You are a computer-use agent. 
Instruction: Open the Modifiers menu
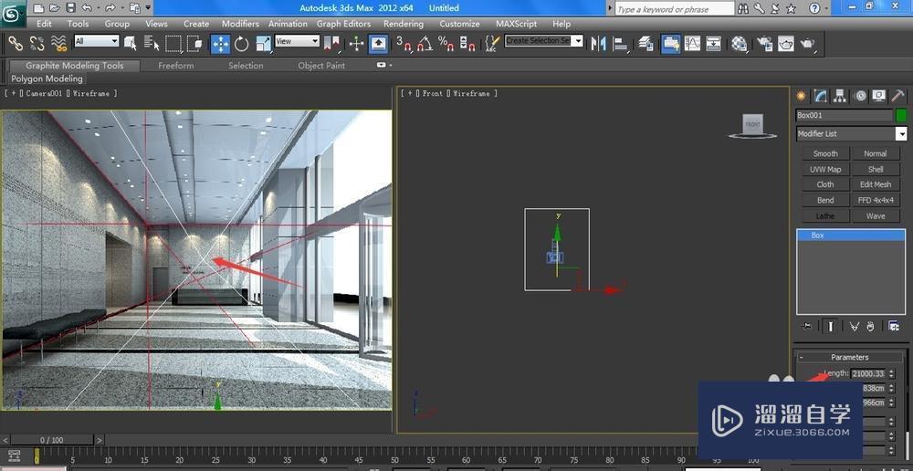240,24
